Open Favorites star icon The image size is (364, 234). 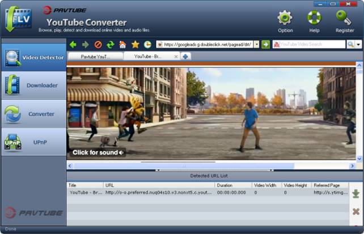(x=135, y=45)
